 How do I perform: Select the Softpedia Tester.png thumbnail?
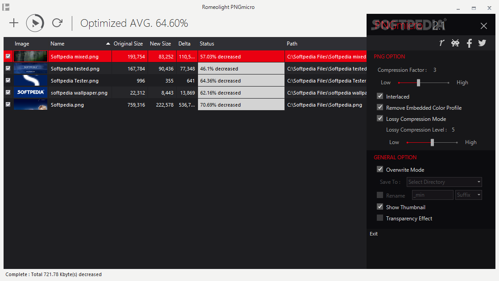[31, 81]
